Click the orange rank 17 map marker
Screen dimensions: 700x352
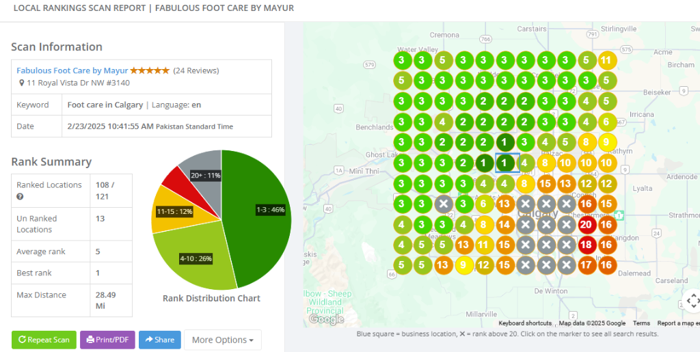pyautogui.click(x=586, y=265)
